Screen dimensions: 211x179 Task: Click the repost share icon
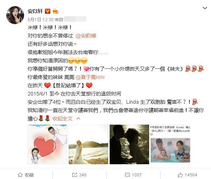74,175
